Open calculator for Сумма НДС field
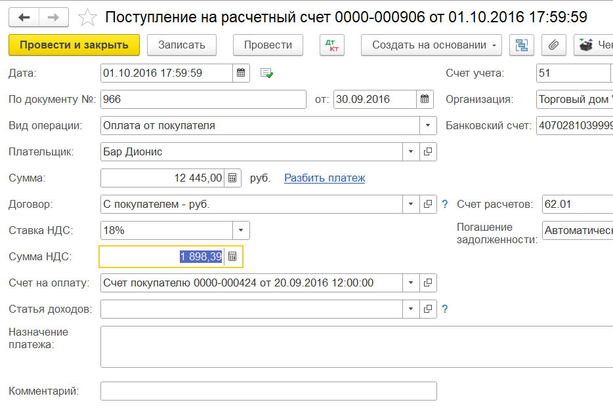 pos(232,256)
